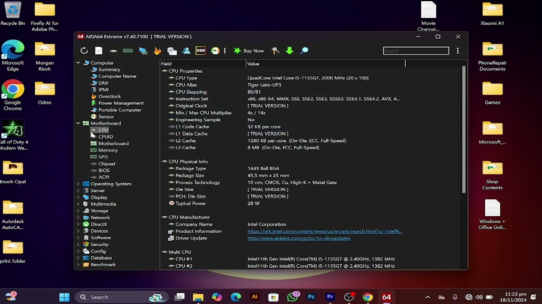Select Chipset tree item
The width and height of the screenshot is (542, 304).
pos(107,164)
